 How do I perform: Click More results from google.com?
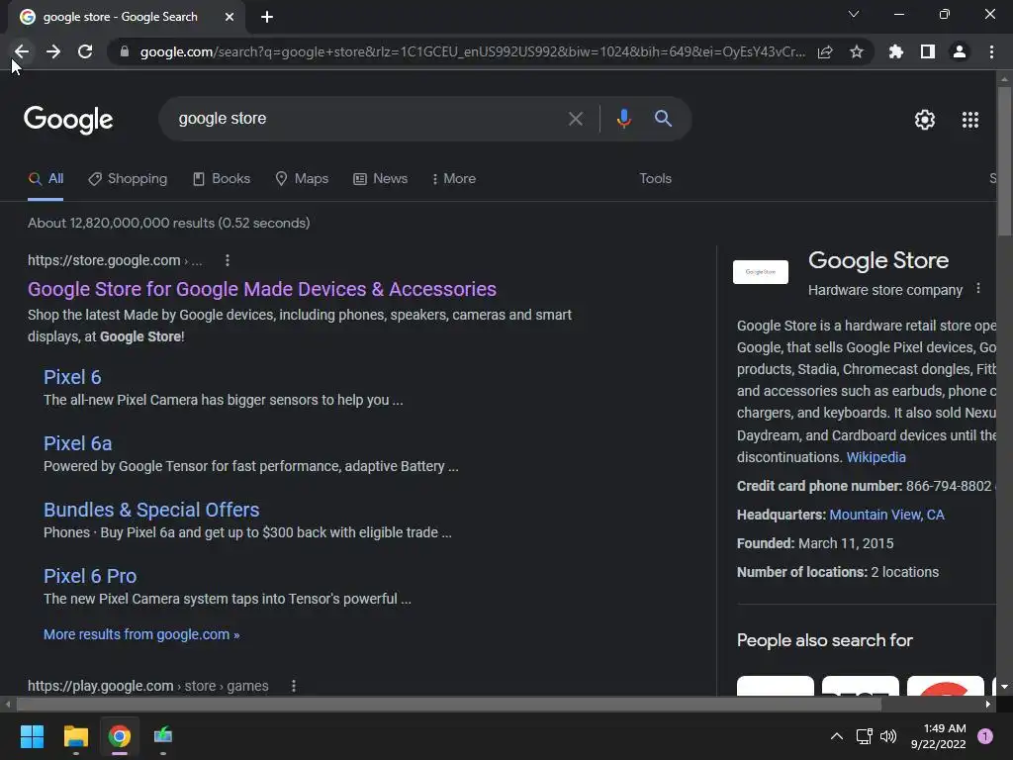pos(141,634)
